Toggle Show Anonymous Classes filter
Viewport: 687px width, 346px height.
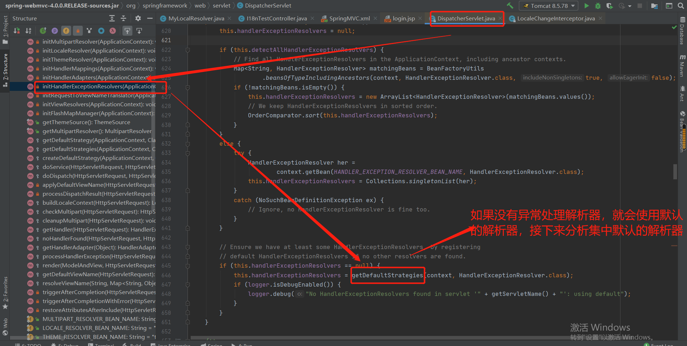(89, 31)
